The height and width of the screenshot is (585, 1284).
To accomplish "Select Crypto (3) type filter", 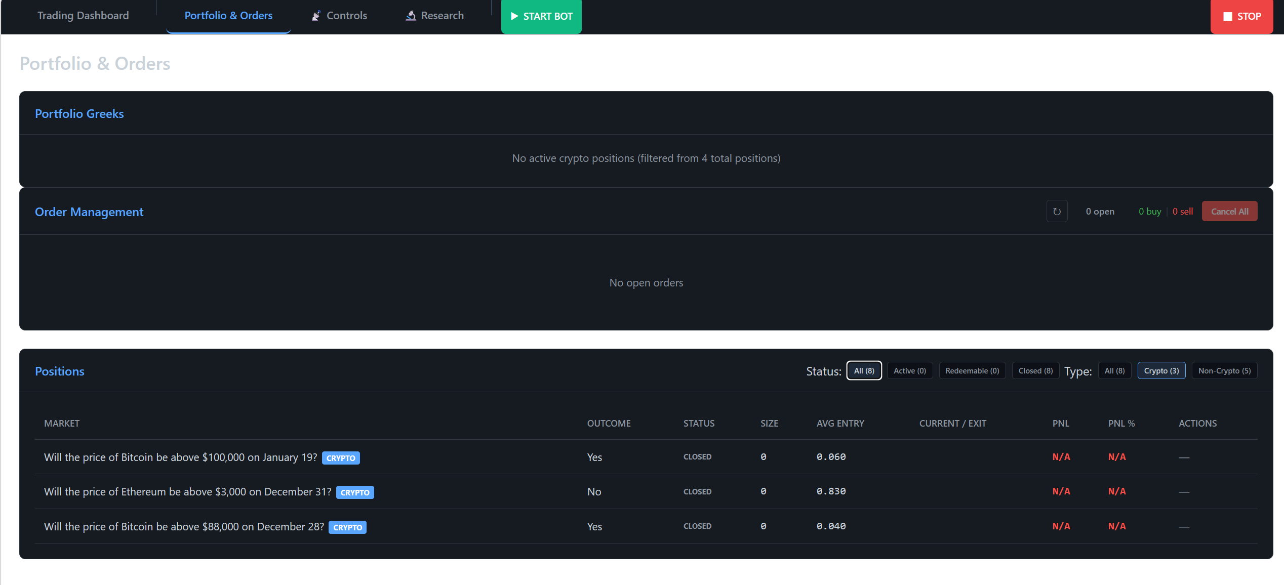I will [1161, 371].
